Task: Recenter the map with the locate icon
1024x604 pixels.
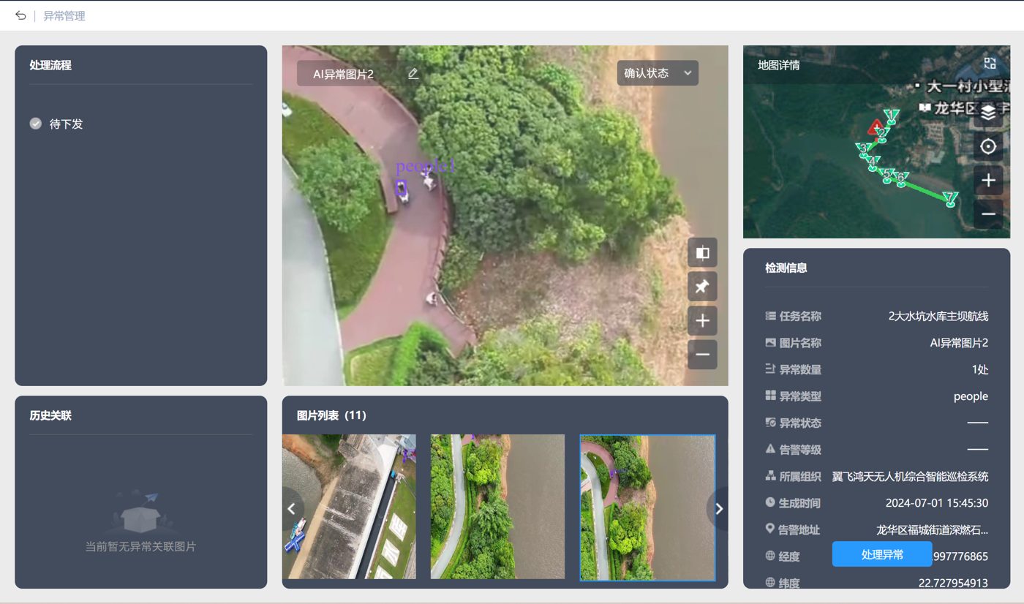Action: click(988, 147)
